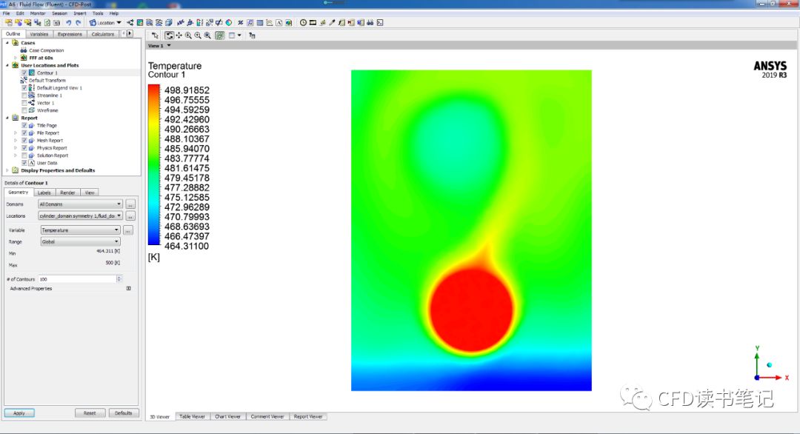800x434 pixels.
Task: Click the Apply button
Action: click(x=19, y=413)
